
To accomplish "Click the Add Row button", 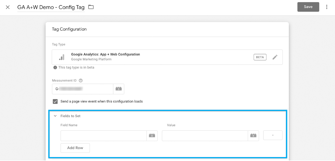I will tap(75, 148).
